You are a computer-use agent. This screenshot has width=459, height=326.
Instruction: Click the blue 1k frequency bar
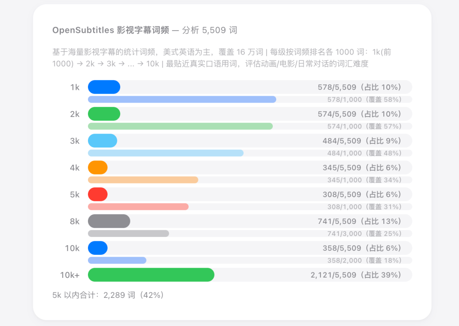click(104, 87)
